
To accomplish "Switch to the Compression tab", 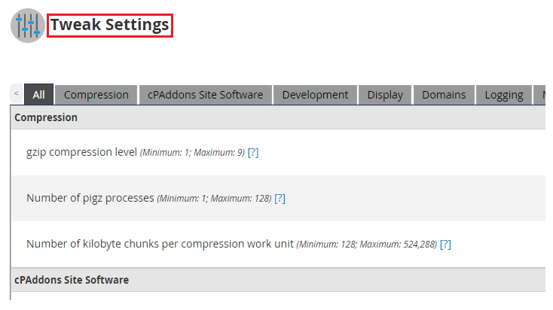I will coord(96,95).
